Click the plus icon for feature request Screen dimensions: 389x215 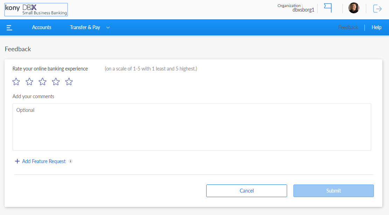17,161
